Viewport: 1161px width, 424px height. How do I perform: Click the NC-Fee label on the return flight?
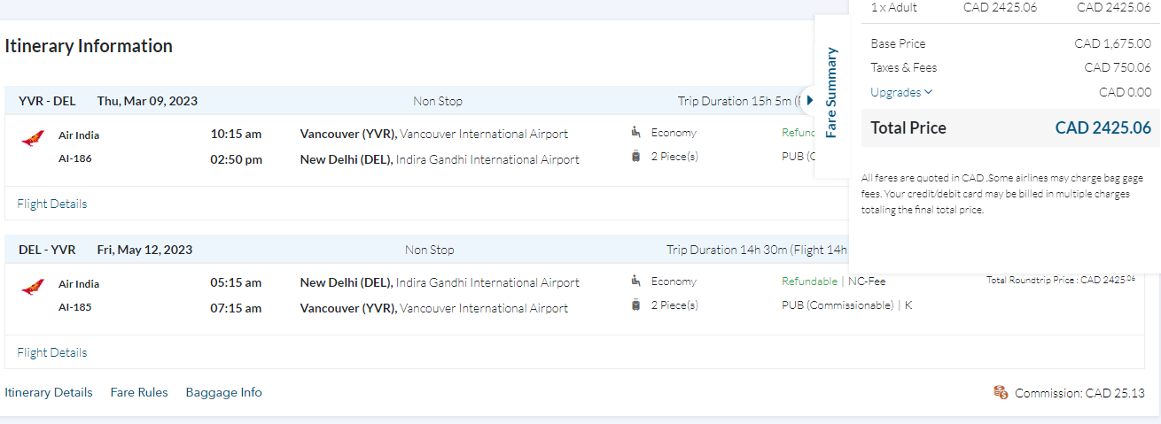click(x=866, y=281)
